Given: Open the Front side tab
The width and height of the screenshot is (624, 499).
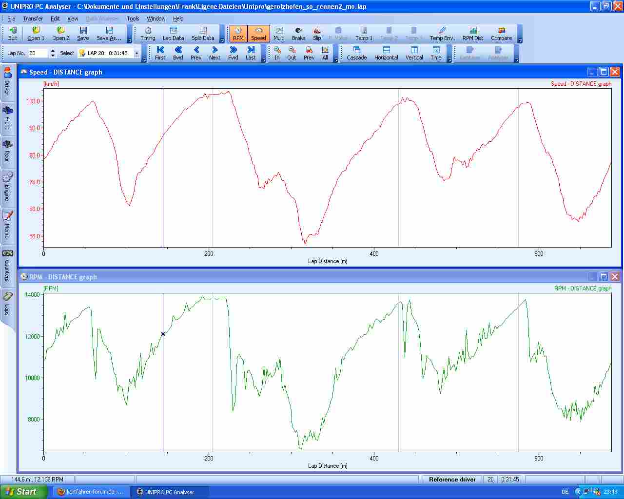Looking at the screenshot, I should point(7,118).
